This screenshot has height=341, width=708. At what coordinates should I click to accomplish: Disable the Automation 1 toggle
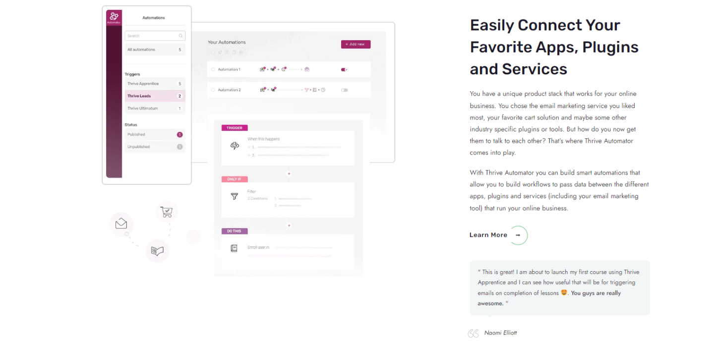pos(345,69)
